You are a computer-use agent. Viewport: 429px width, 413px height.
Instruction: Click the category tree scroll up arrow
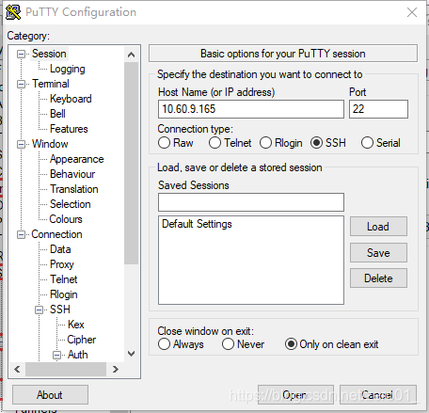(132, 55)
